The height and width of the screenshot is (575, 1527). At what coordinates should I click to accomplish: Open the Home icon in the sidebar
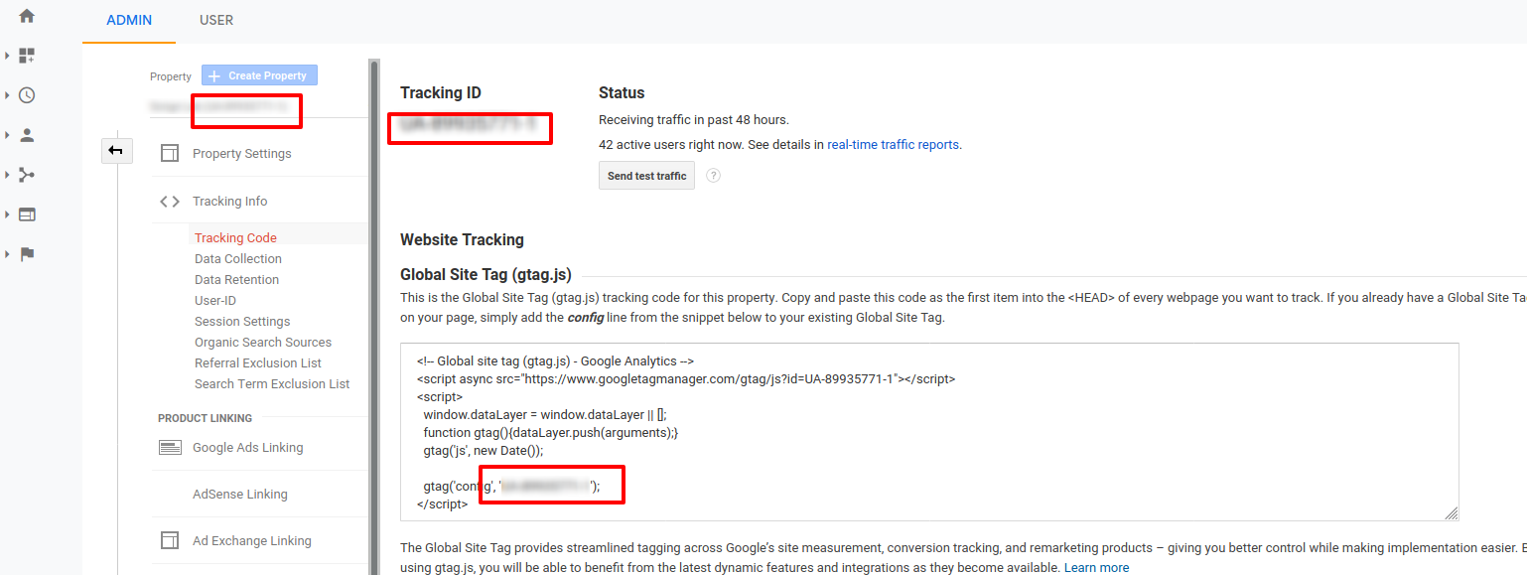[27, 16]
